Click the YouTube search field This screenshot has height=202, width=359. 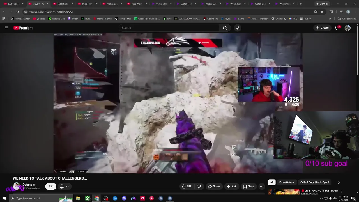[x=169, y=28]
